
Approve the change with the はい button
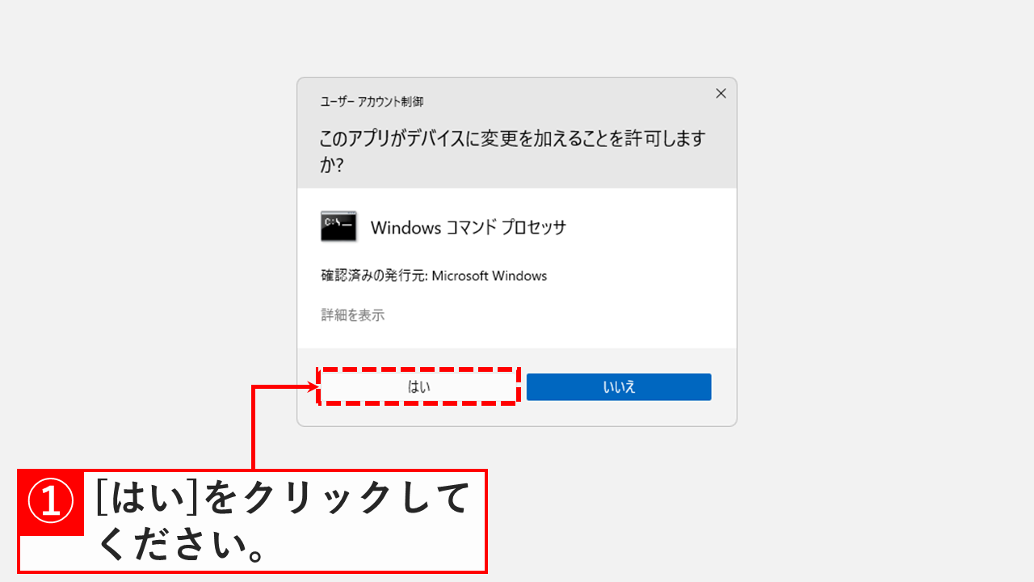coord(418,387)
